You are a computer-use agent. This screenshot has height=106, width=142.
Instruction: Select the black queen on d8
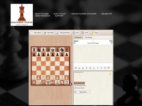tap(48, 50)
